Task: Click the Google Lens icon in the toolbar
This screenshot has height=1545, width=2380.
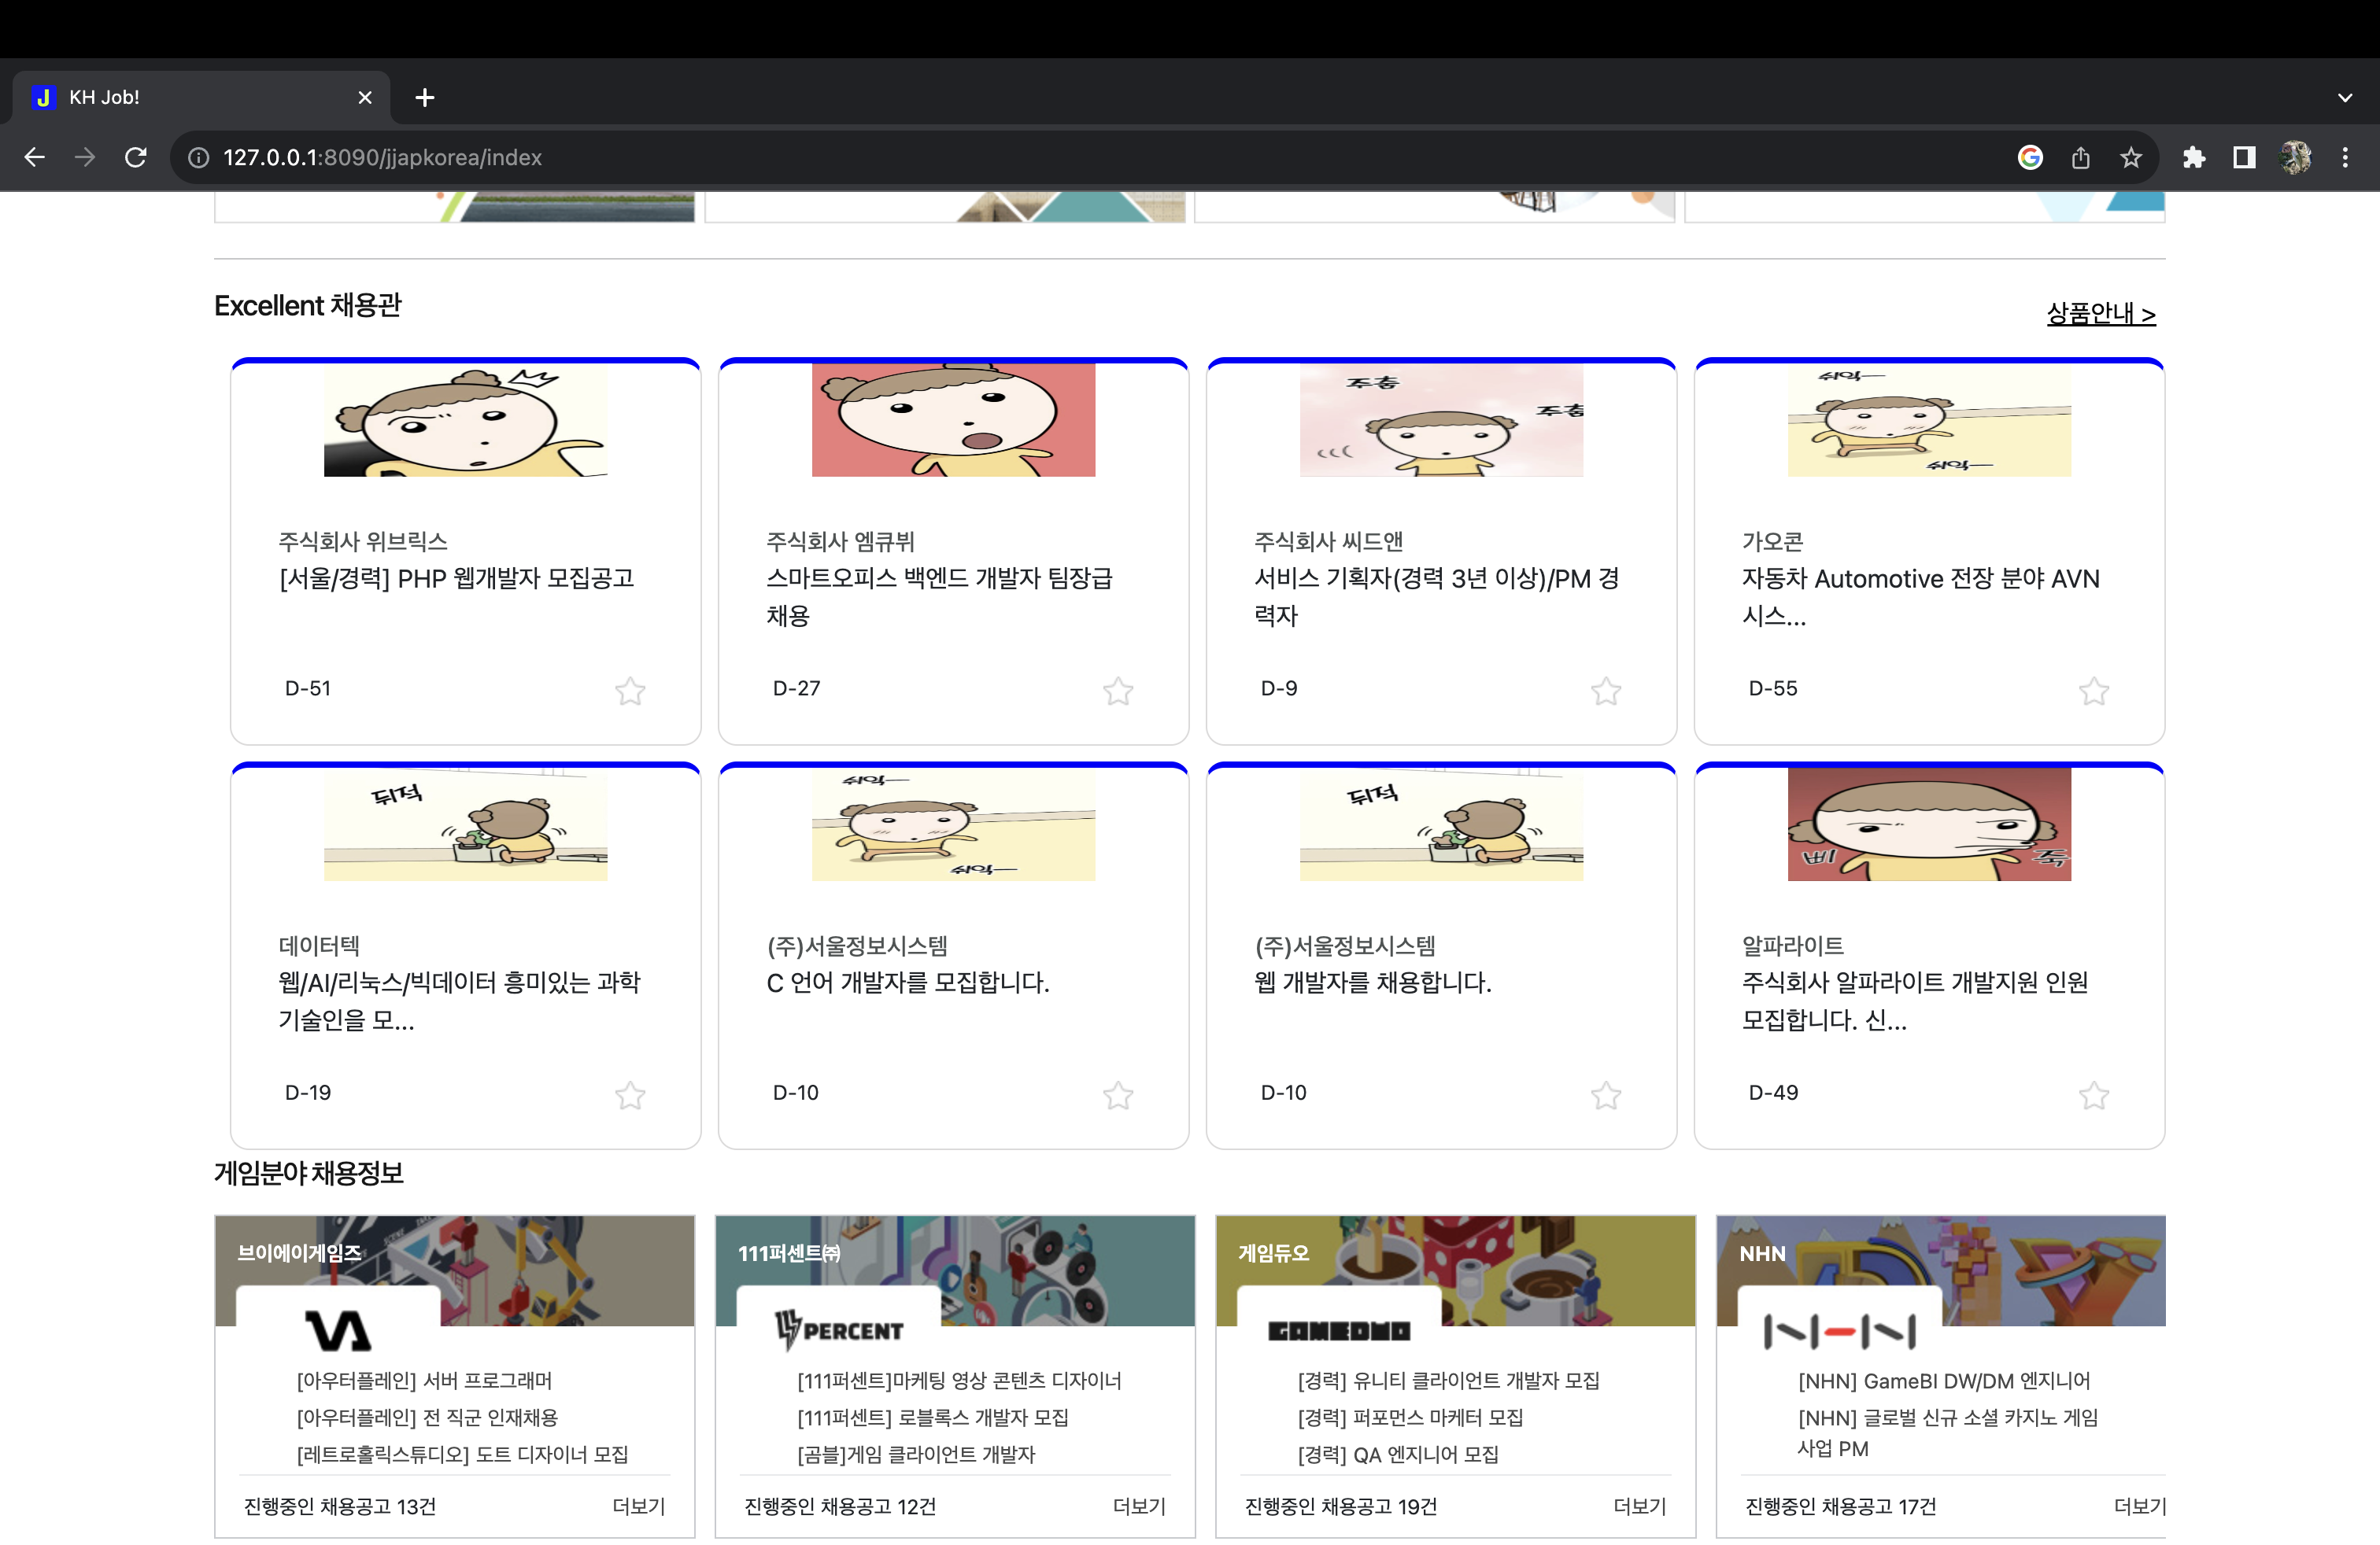Action: click(2030, 157)
